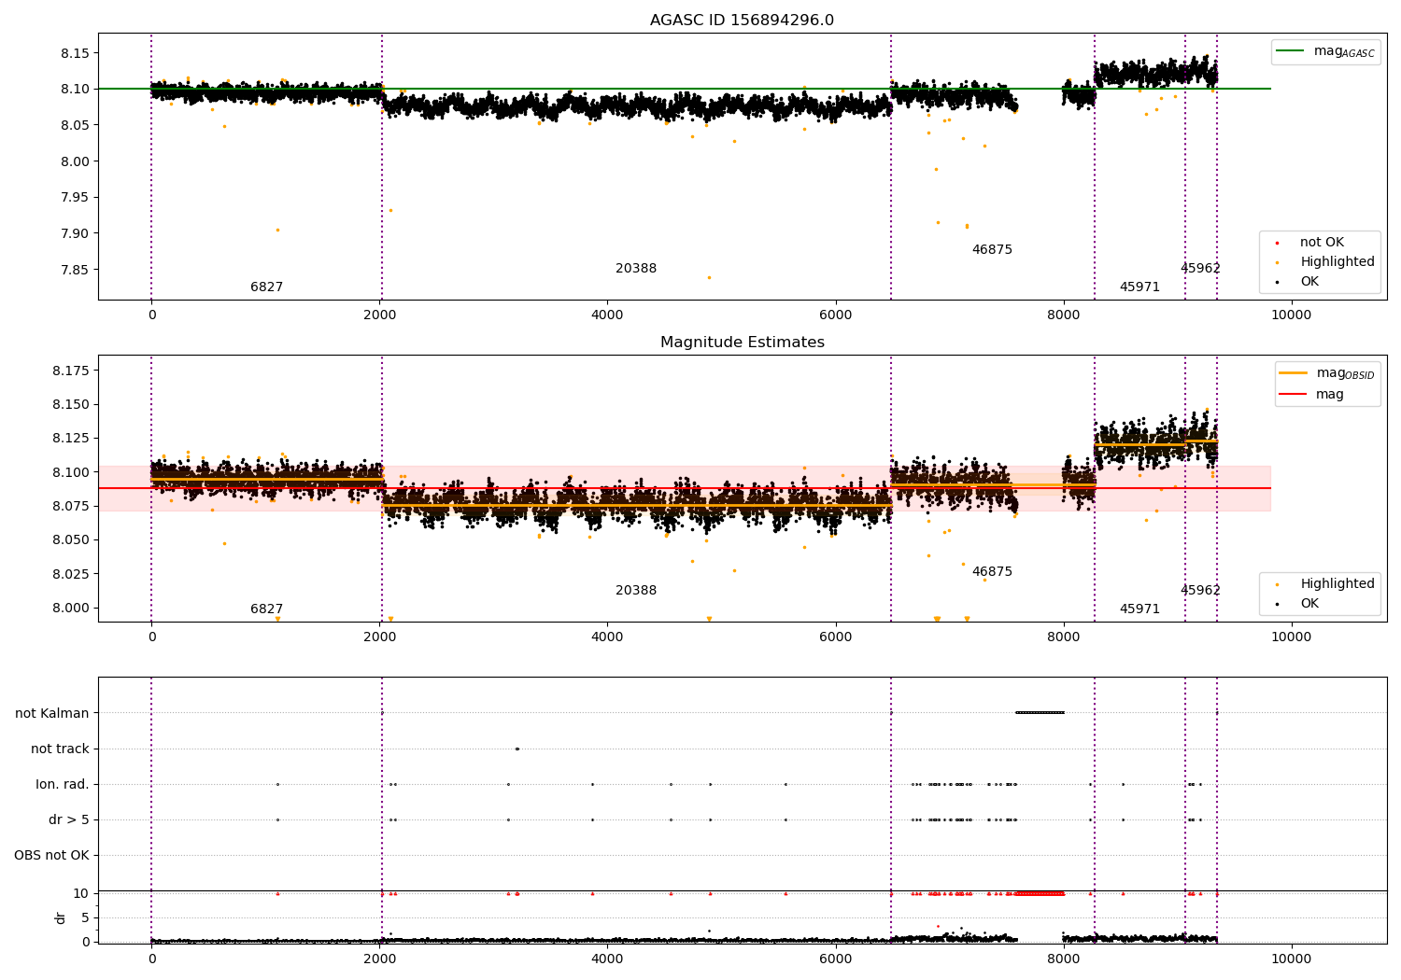Screen dimensions: 1401x980
Task: Click the title "AGASC ID 156894296.0"
Action: (742, 21)
